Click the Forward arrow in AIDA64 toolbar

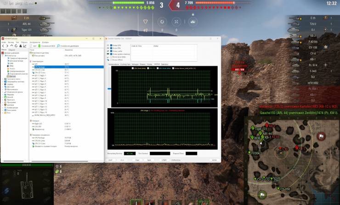(x=7, y=46)
